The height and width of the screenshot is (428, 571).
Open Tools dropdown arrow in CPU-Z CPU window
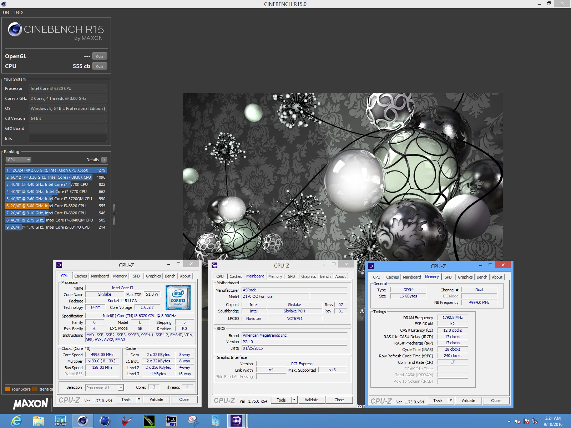click(x=139, y=399)
